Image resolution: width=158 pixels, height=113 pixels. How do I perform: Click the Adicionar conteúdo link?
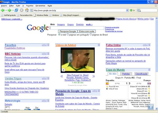click(12, 19)
